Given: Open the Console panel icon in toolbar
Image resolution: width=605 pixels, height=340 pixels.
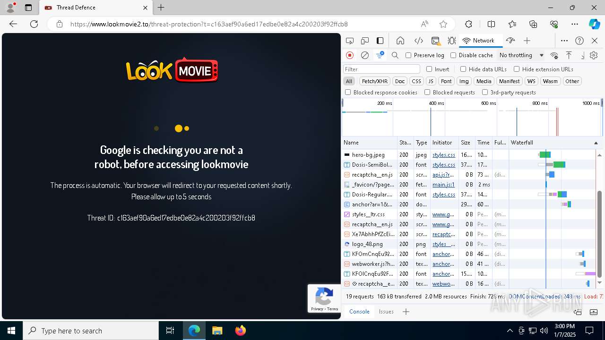Looking at the screenshot, I should [x=435, y=41].
